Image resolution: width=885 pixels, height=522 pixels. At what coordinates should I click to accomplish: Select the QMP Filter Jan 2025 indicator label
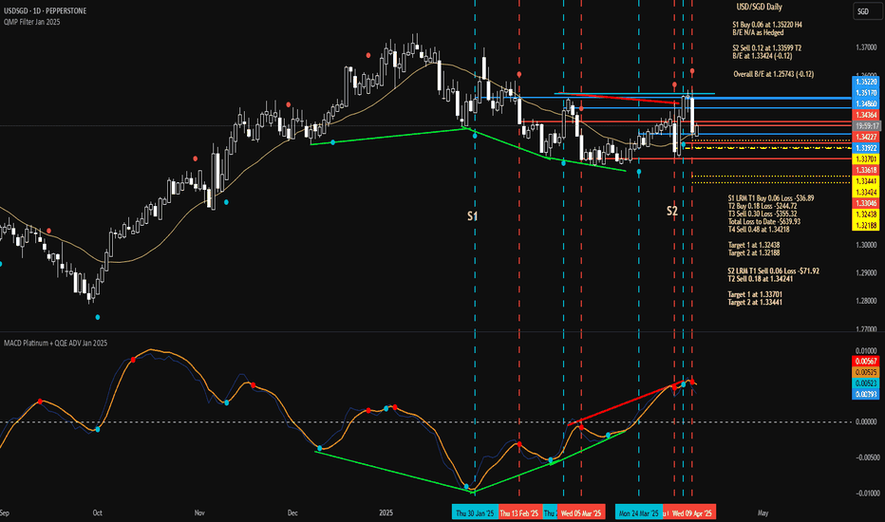pos(32,22)
